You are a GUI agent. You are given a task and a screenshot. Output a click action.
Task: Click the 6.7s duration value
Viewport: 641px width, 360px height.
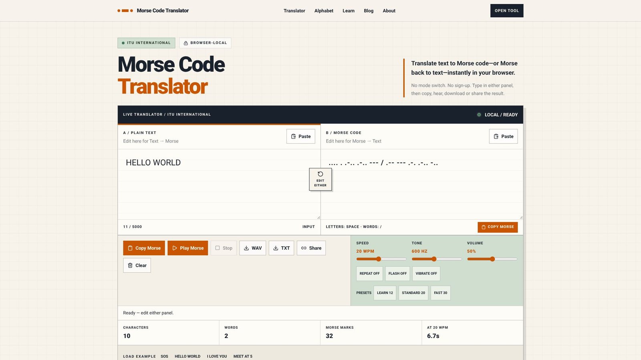[433, 336]
